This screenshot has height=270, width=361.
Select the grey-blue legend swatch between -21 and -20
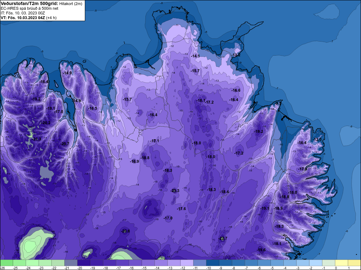[71, 263]
